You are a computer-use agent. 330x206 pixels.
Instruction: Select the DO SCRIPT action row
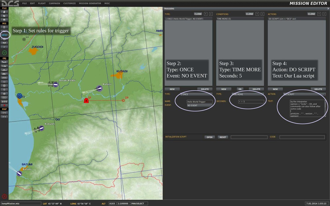(297, 19)
